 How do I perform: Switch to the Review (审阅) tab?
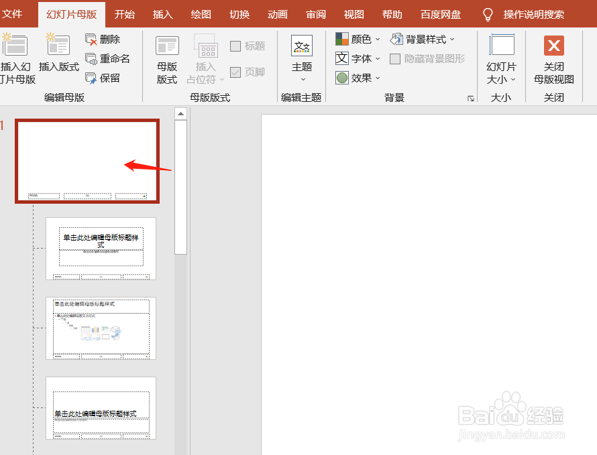(316, 15)
